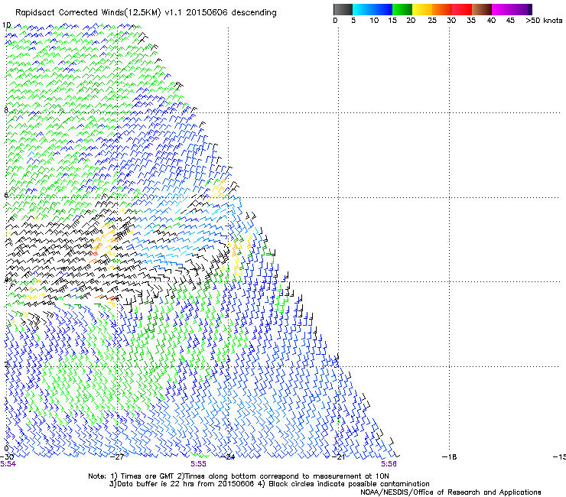Click the magenta-purple 40-50 knots color band
This screenshot has height=497, width=566.
coord(512,9)
